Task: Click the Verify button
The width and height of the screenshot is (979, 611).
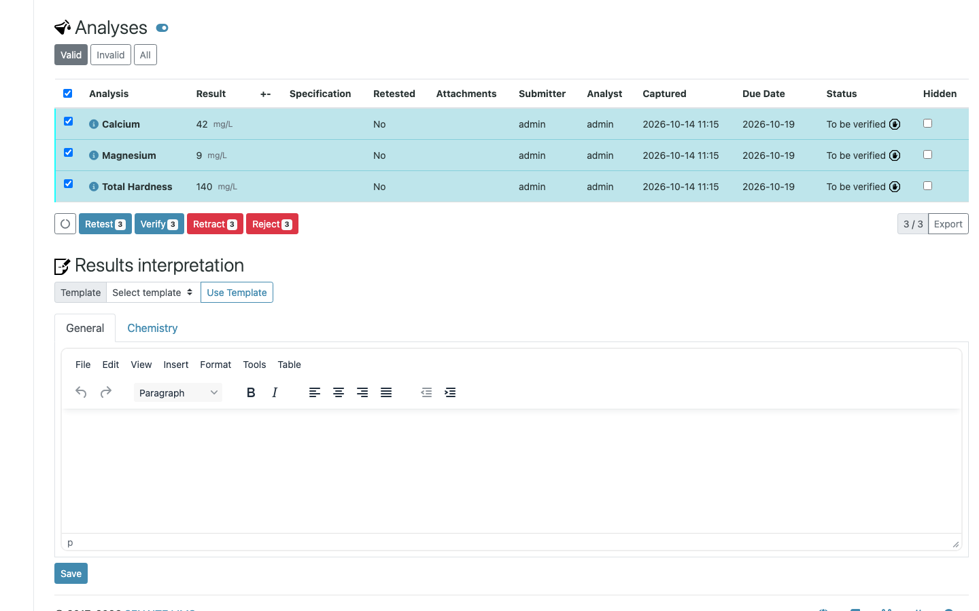Action: tap(159, 224)
